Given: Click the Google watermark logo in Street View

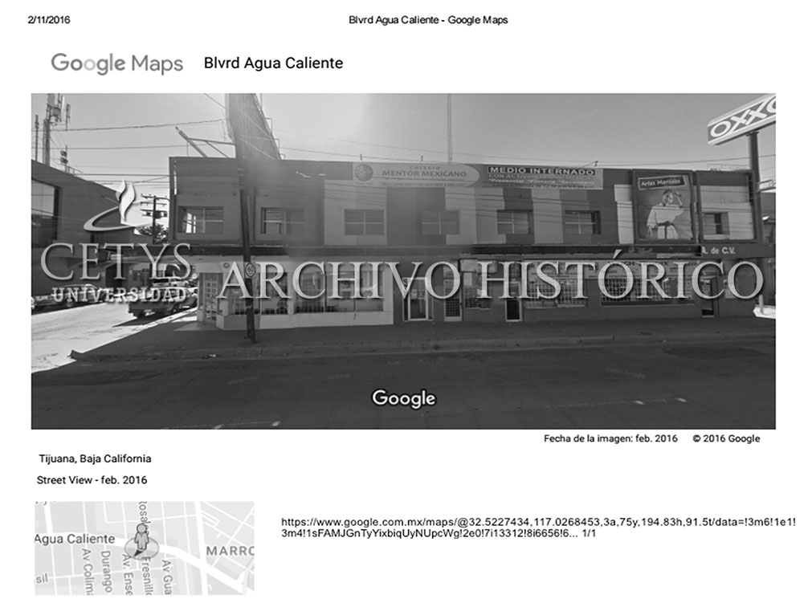Looking at the screenshot, I should (404, 398).
